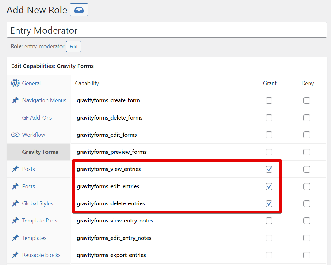Deny gravityforms_view_entries capability

tap(307, 169)
